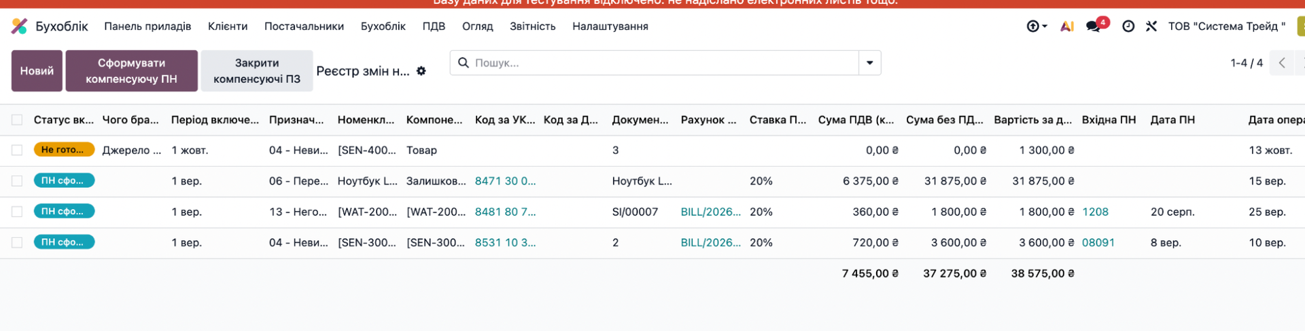The width and height of the screenshot is (1305, 331).
Task: Click the Товар component cell
Action: (x=421, y=151)
